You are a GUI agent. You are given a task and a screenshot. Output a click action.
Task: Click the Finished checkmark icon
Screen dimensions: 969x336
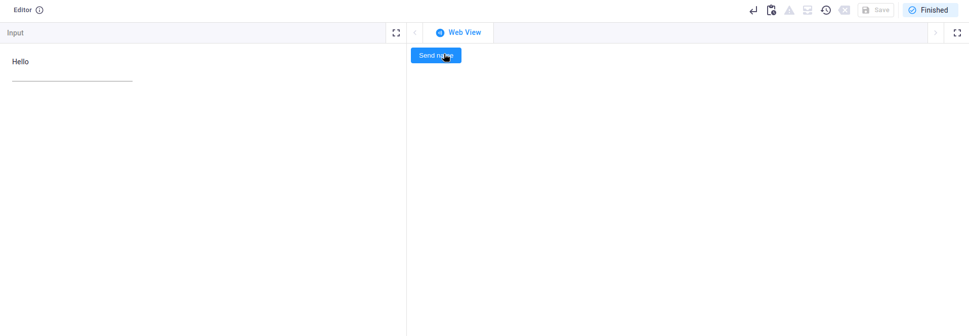pos(912,10)
